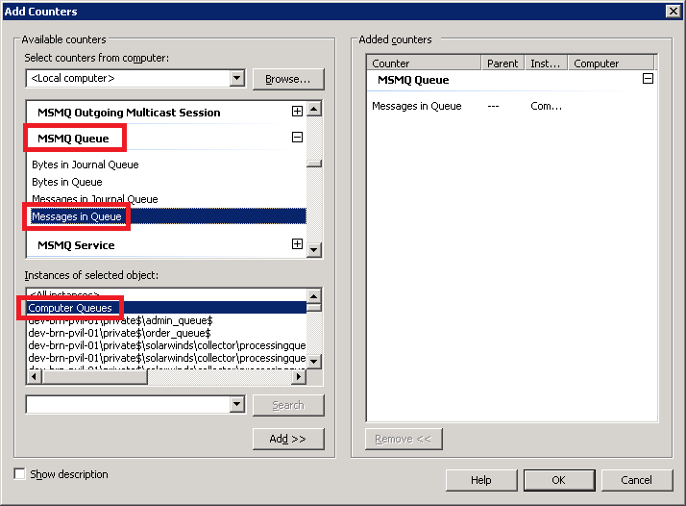The image size is (686, 506).
Task: Click the Remove << button
Action: (x=404, y=439)
